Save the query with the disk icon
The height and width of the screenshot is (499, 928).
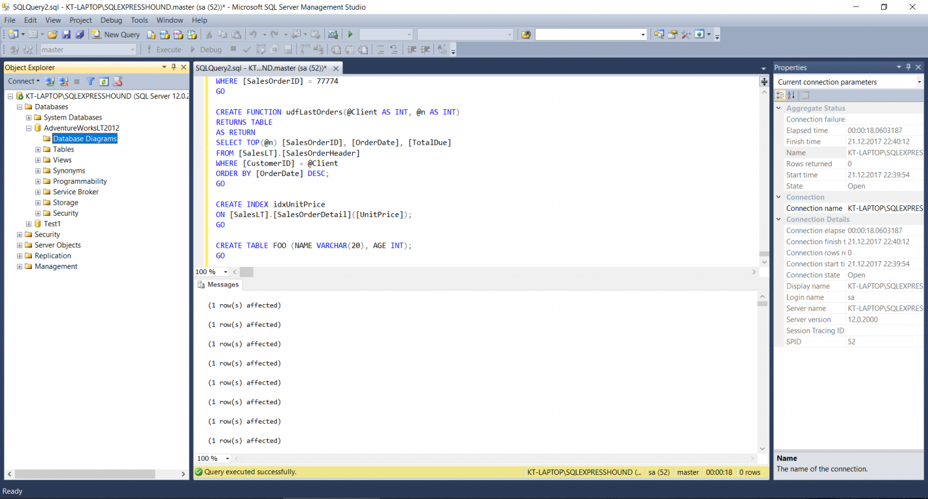point(66,34)
